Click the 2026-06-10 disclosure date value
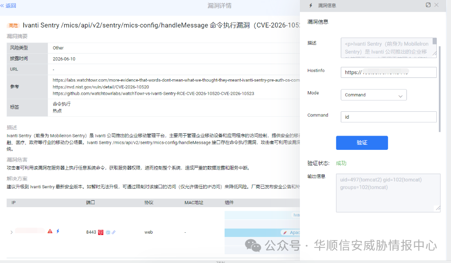 click(64, 59)
